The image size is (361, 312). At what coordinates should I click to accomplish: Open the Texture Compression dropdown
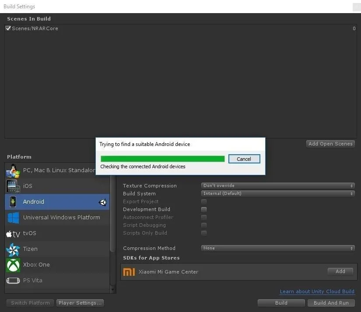[278, 186]
